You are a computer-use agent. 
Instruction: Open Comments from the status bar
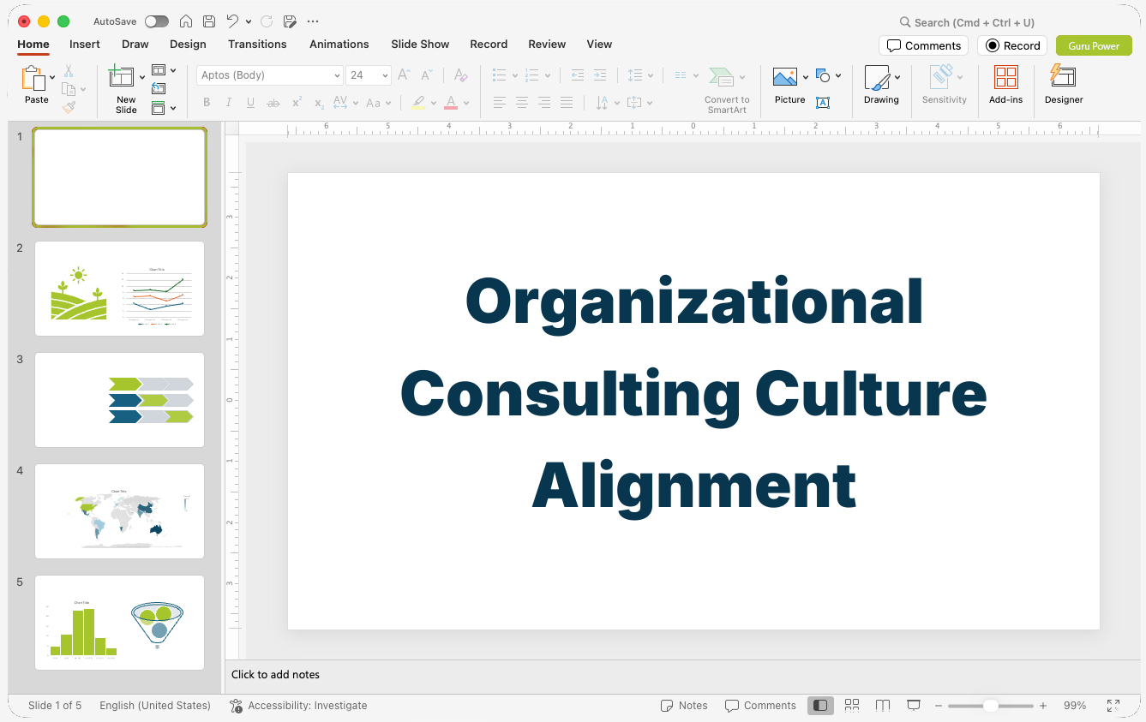pos(760,705)
